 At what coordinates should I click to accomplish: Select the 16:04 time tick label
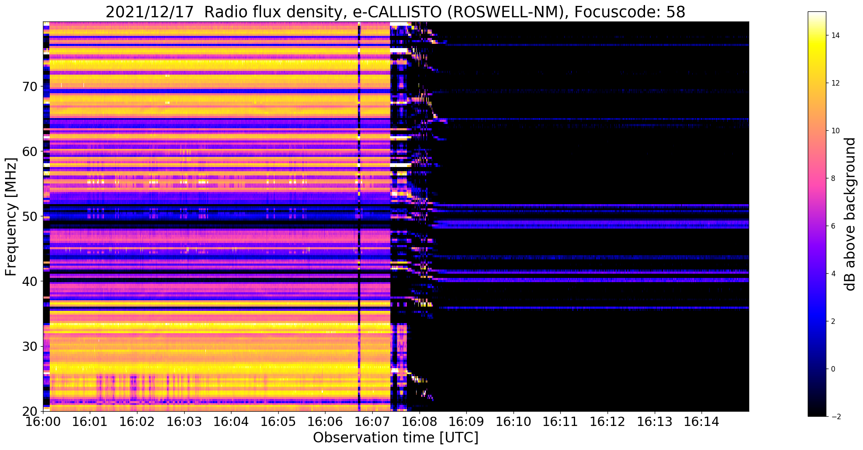[231, 422]
